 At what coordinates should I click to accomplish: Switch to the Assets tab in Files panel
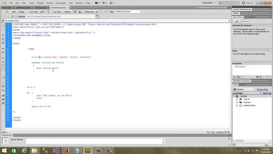[x=242, y=85]
